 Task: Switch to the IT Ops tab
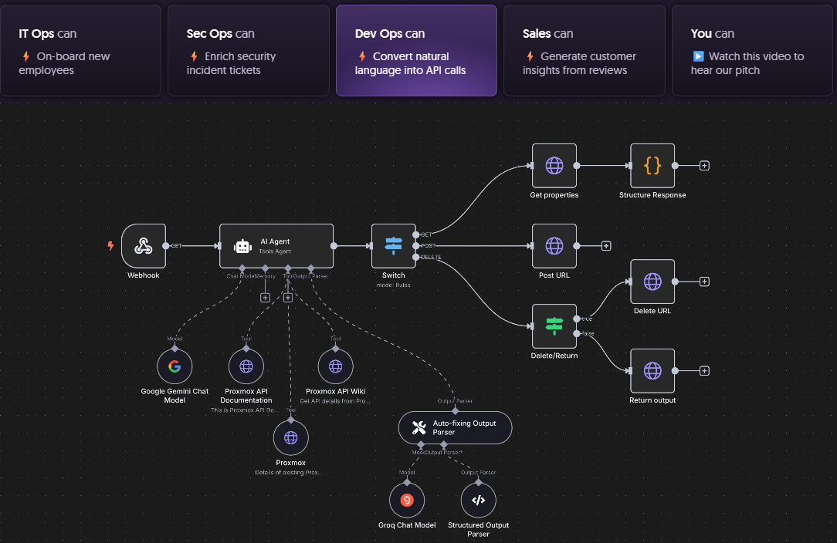(80, 51)
